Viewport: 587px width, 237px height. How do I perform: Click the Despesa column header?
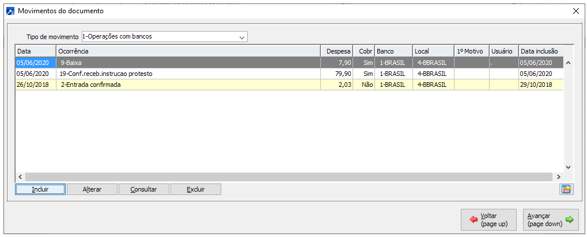(336, 51)
